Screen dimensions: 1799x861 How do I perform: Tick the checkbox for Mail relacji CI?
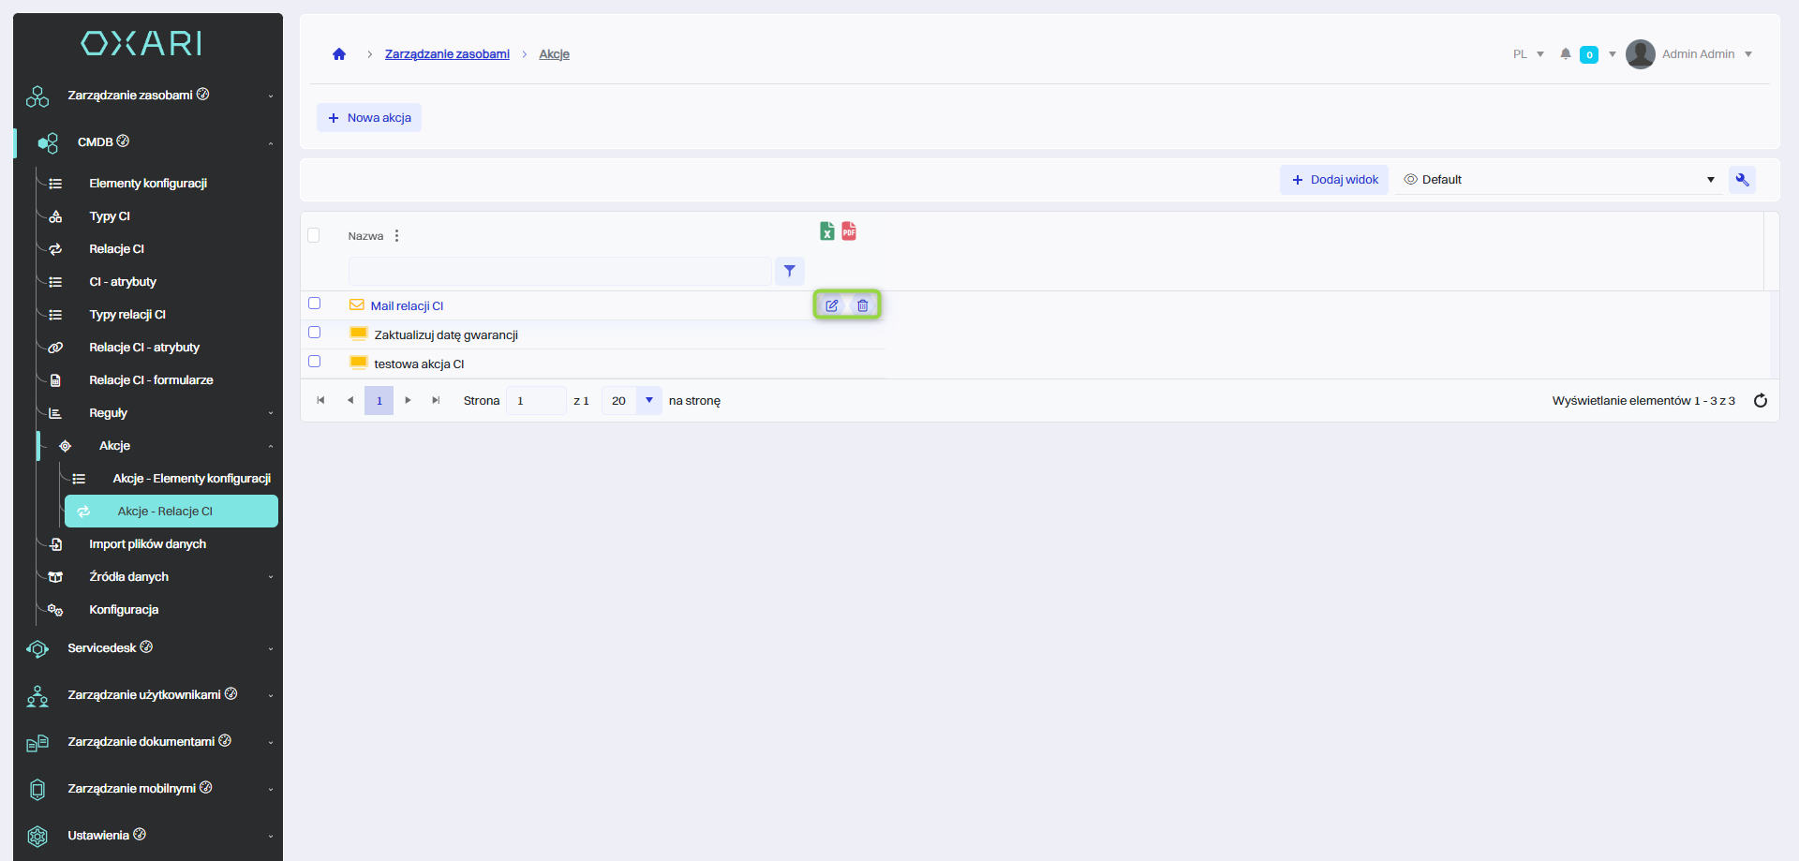pyautogui.click(x=315, y=304)
